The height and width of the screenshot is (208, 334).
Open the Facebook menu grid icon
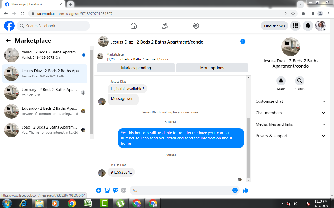295,26
